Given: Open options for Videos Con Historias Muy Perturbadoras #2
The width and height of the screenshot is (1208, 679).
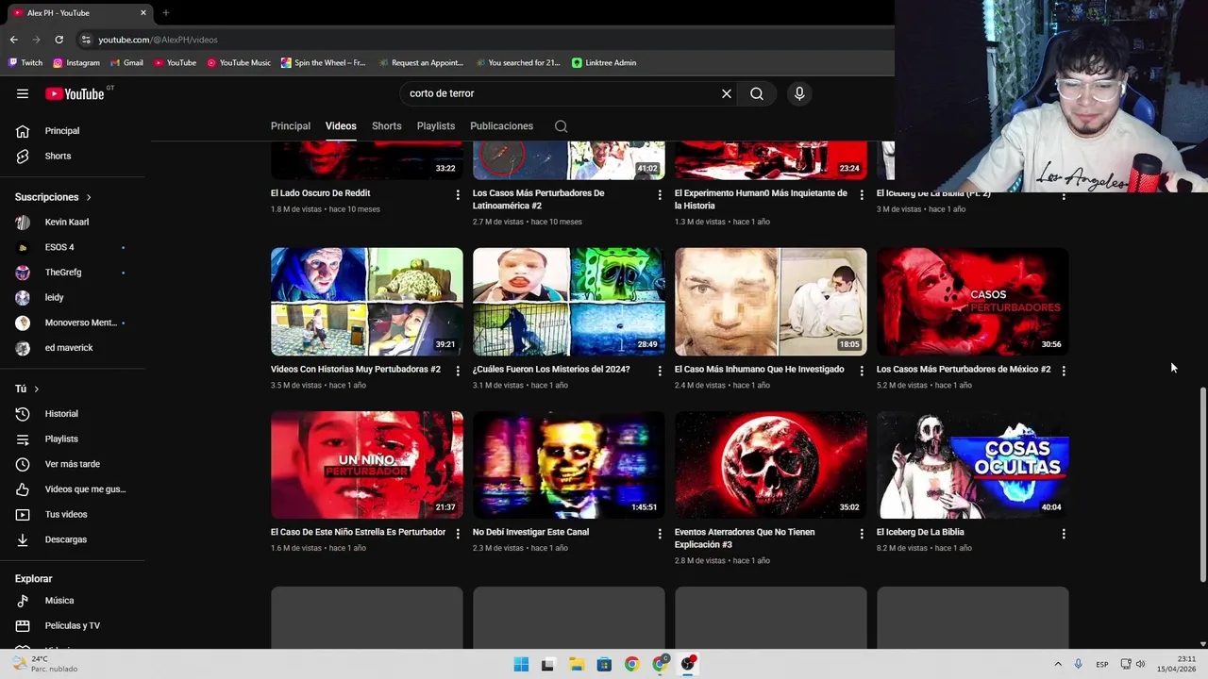Looking at the screenshot, I should click(x=458, y=371).
